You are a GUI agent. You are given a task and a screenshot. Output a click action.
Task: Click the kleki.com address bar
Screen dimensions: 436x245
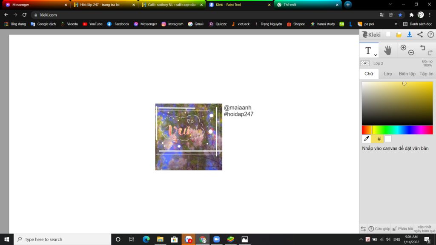206,15
